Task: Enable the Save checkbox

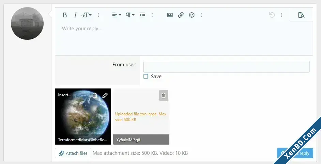Action: coord(146,77)
